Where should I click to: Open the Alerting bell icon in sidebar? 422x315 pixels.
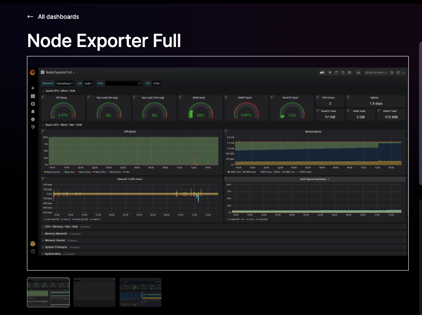(33, 112)
